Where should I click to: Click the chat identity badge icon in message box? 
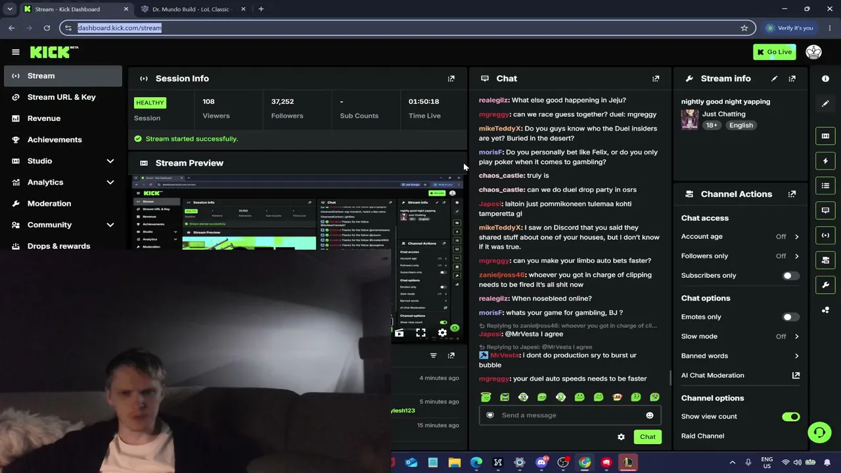tap(490, 415)
